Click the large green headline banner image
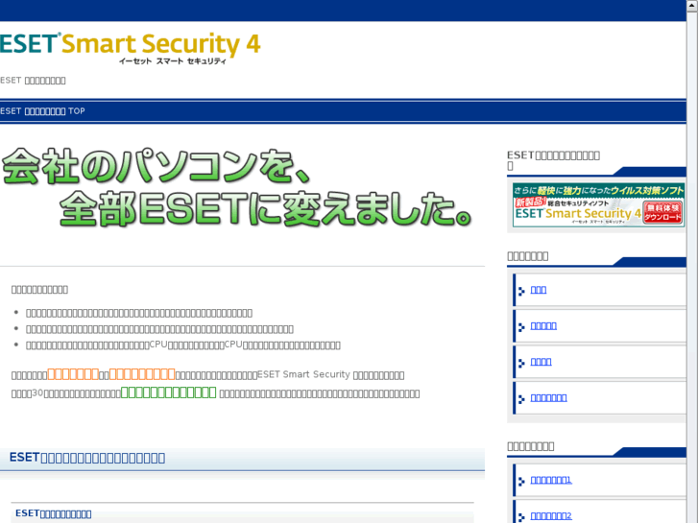This screenshot has height=523, width=698. [x=237, y=187]
